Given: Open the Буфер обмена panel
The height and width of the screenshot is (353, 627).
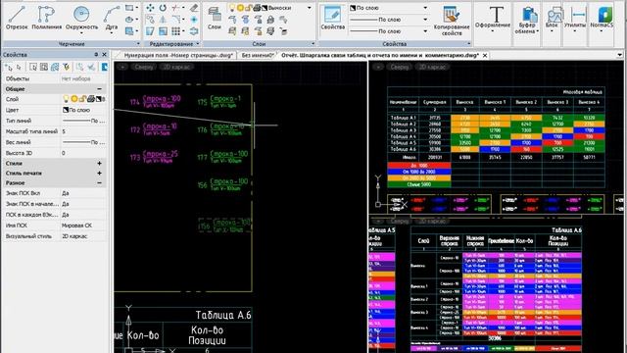Looking at the screenshot, I should (527, 20).
